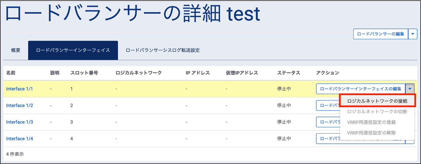Click the edit button in Interface 1/2 row
421x164 pixels.
point(328,106)
